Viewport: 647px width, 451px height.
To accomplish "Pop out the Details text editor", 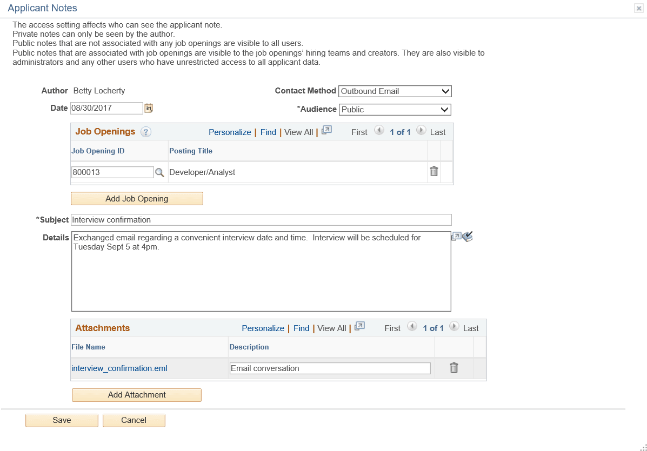I will coord(456,236).
